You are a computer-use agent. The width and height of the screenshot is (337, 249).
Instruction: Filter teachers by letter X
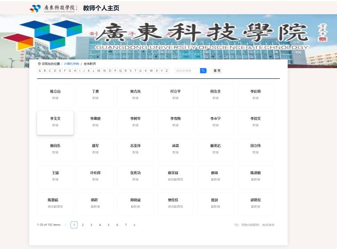click(x=157, y=70)
